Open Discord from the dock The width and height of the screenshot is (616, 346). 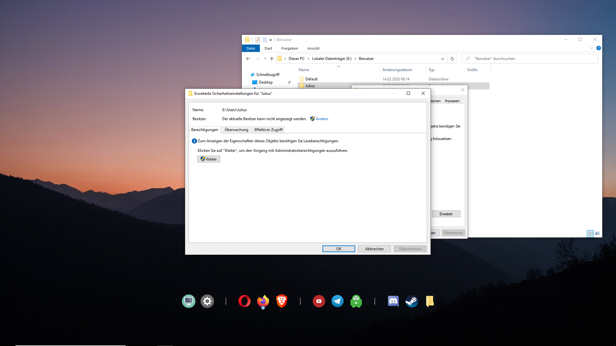393,301
